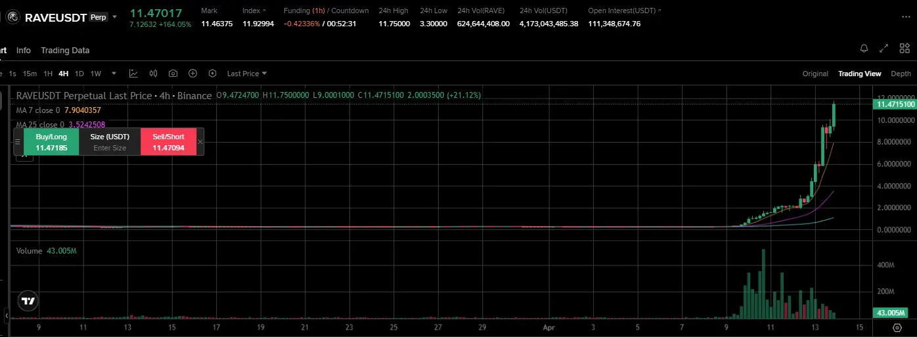Expand the RAVEUSDT pair selector arrow

click(115, 17)
